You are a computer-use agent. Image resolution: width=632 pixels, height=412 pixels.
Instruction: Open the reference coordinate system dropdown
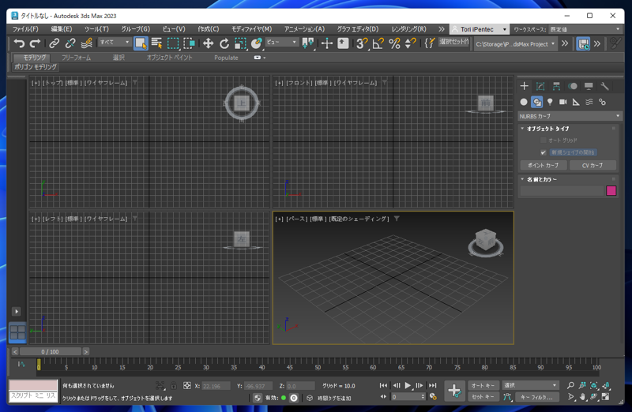pos(281,42)
